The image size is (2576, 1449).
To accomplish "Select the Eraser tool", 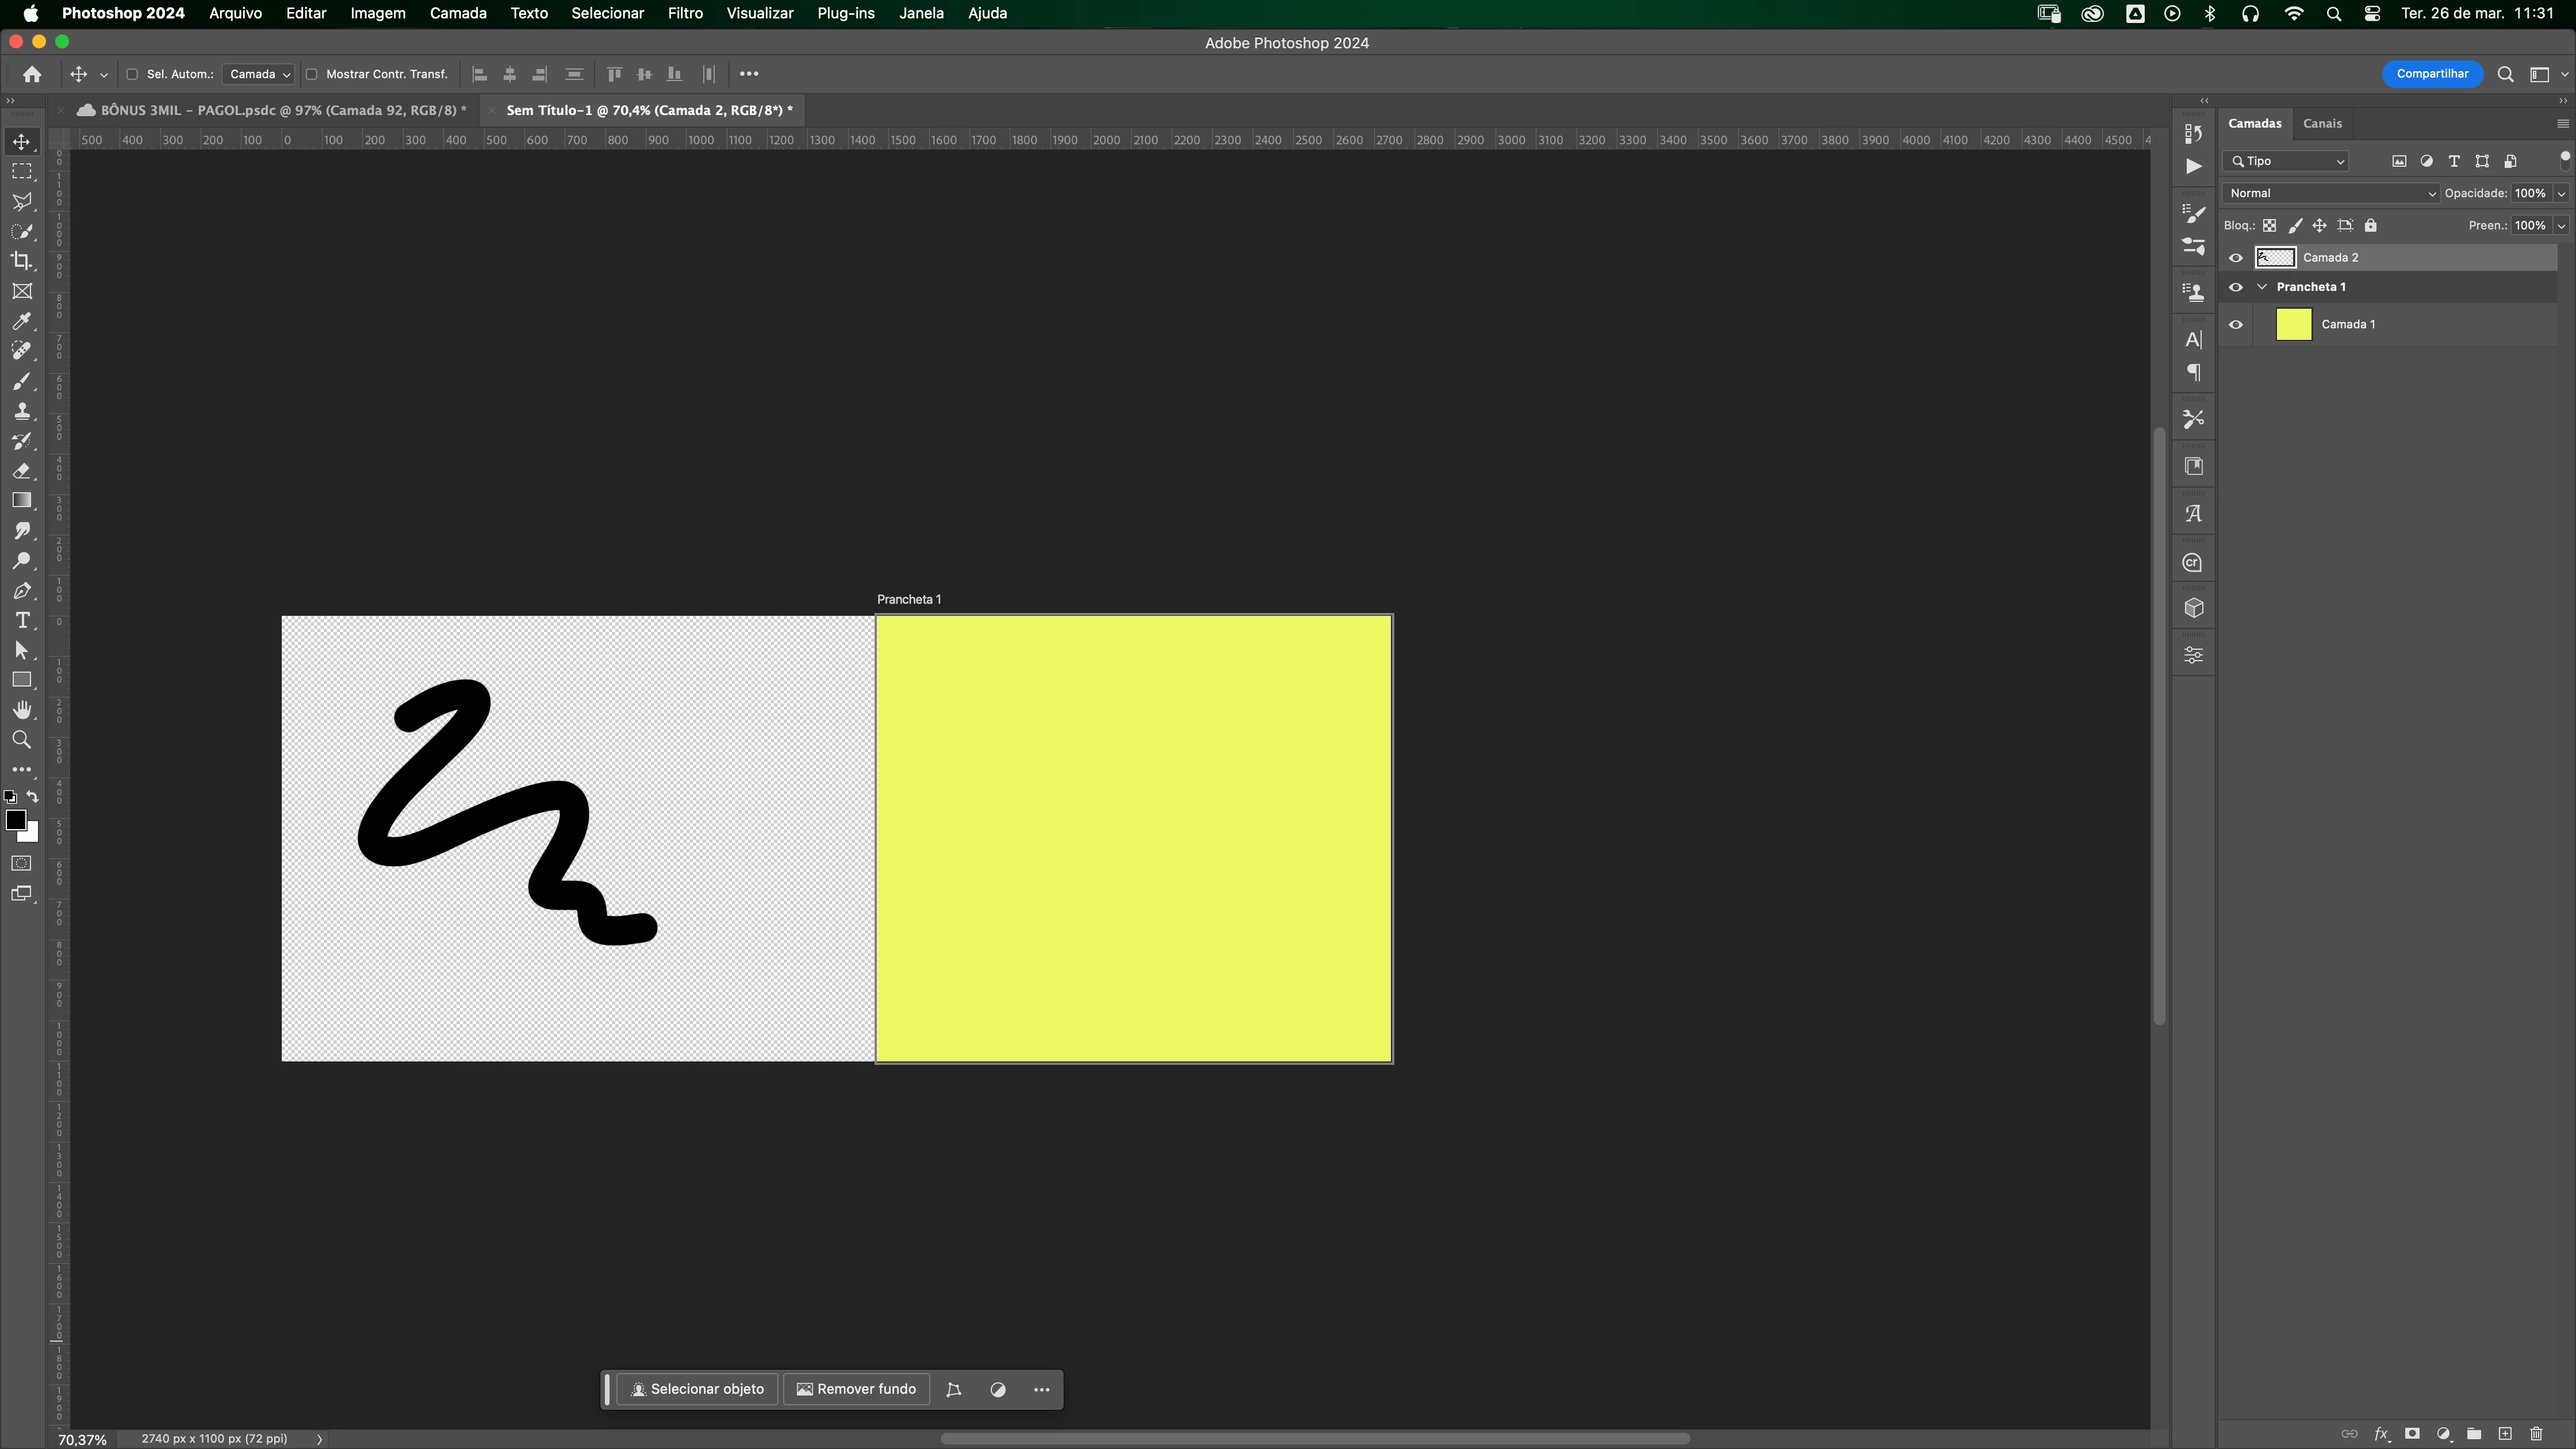I will [x=21, y=471].
